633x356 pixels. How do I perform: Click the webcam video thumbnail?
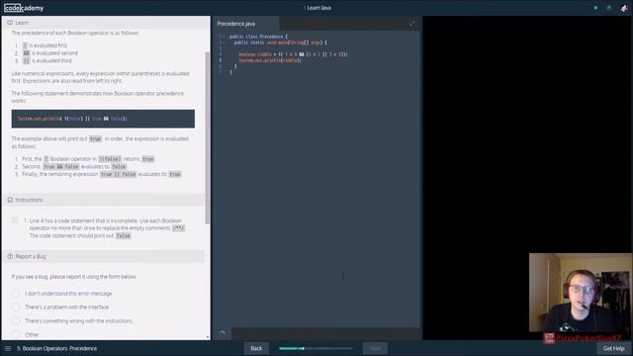[x=581, y=293]
